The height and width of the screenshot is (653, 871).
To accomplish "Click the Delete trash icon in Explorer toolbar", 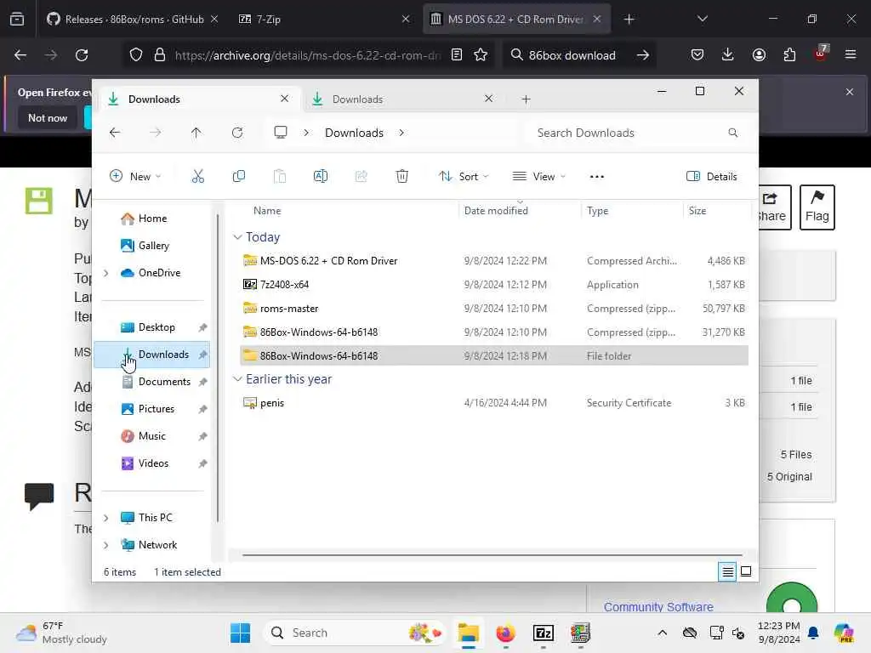I will point(402,177).
